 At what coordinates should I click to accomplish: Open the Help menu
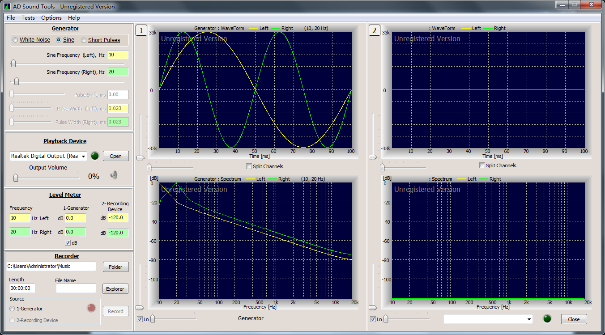[x=74, y=18]
